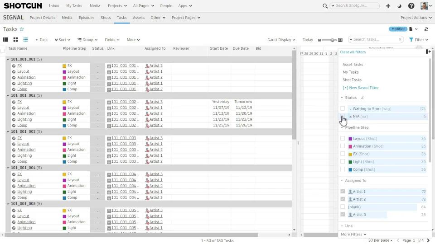Open the Gantt Display dropdown
This screenshot has width=435, height=244.
click(281, 40)
